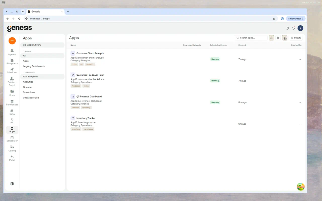Click the Sources / Datasets column header

click(192, 45)
